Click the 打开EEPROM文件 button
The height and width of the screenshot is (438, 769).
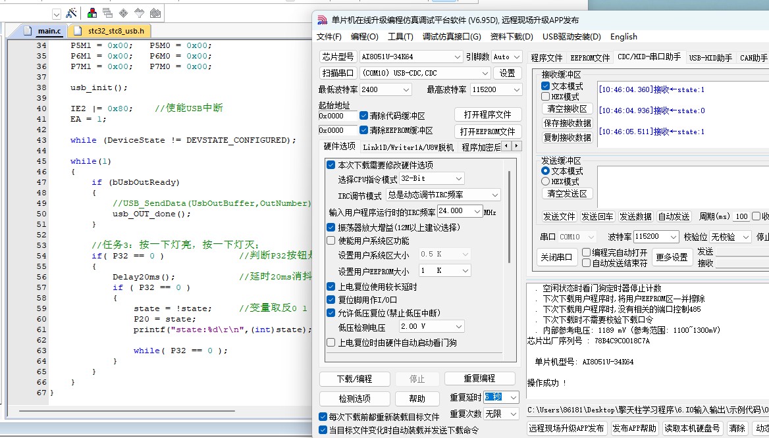487,132
